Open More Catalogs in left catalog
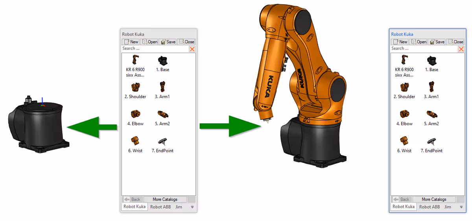 [165, 199]
